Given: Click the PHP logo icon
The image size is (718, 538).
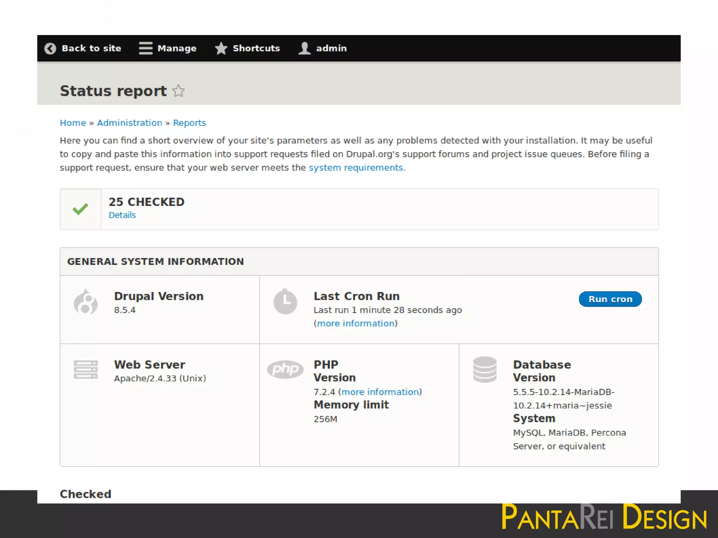Looking at the screenshot, I should [x=285, y=369].
